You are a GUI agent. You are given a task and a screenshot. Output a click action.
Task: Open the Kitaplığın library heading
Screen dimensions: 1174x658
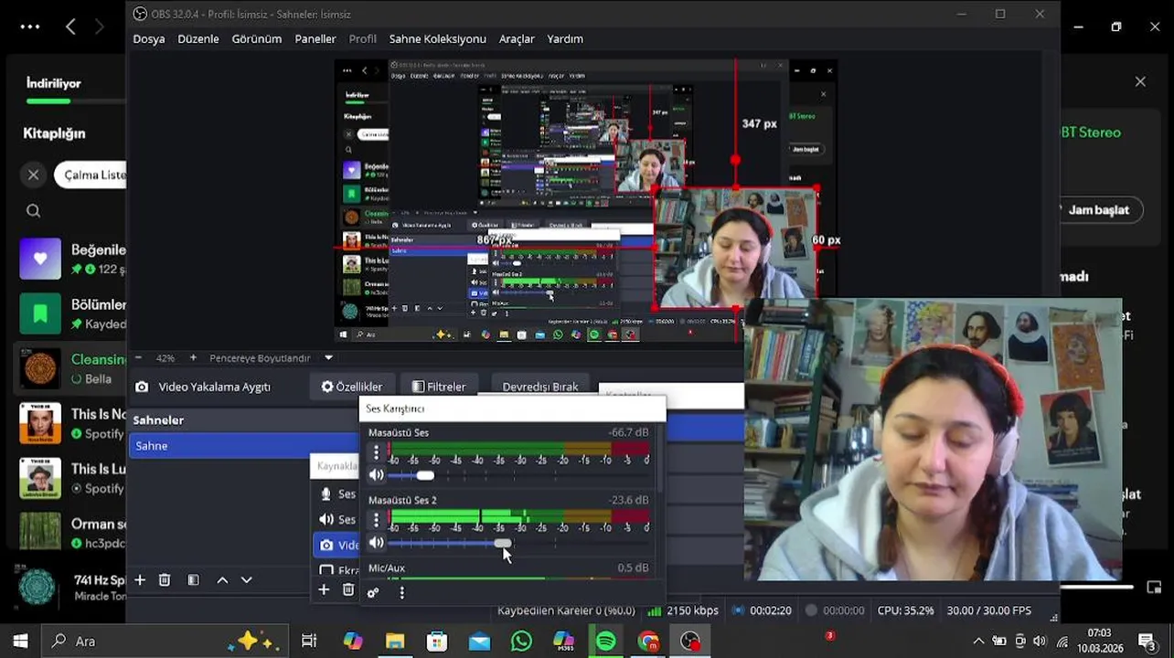(x=54, y=133)
